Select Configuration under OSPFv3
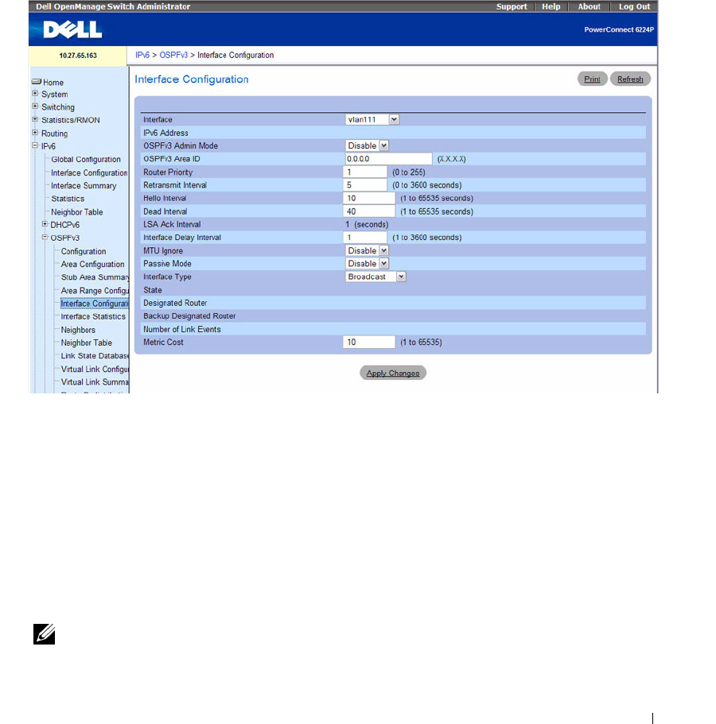 pyautogui.click(x=84, y=251)
